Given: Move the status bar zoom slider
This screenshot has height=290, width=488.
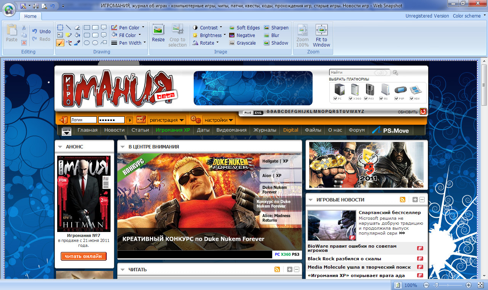Looking at the screenshot, I should [437, 285].
